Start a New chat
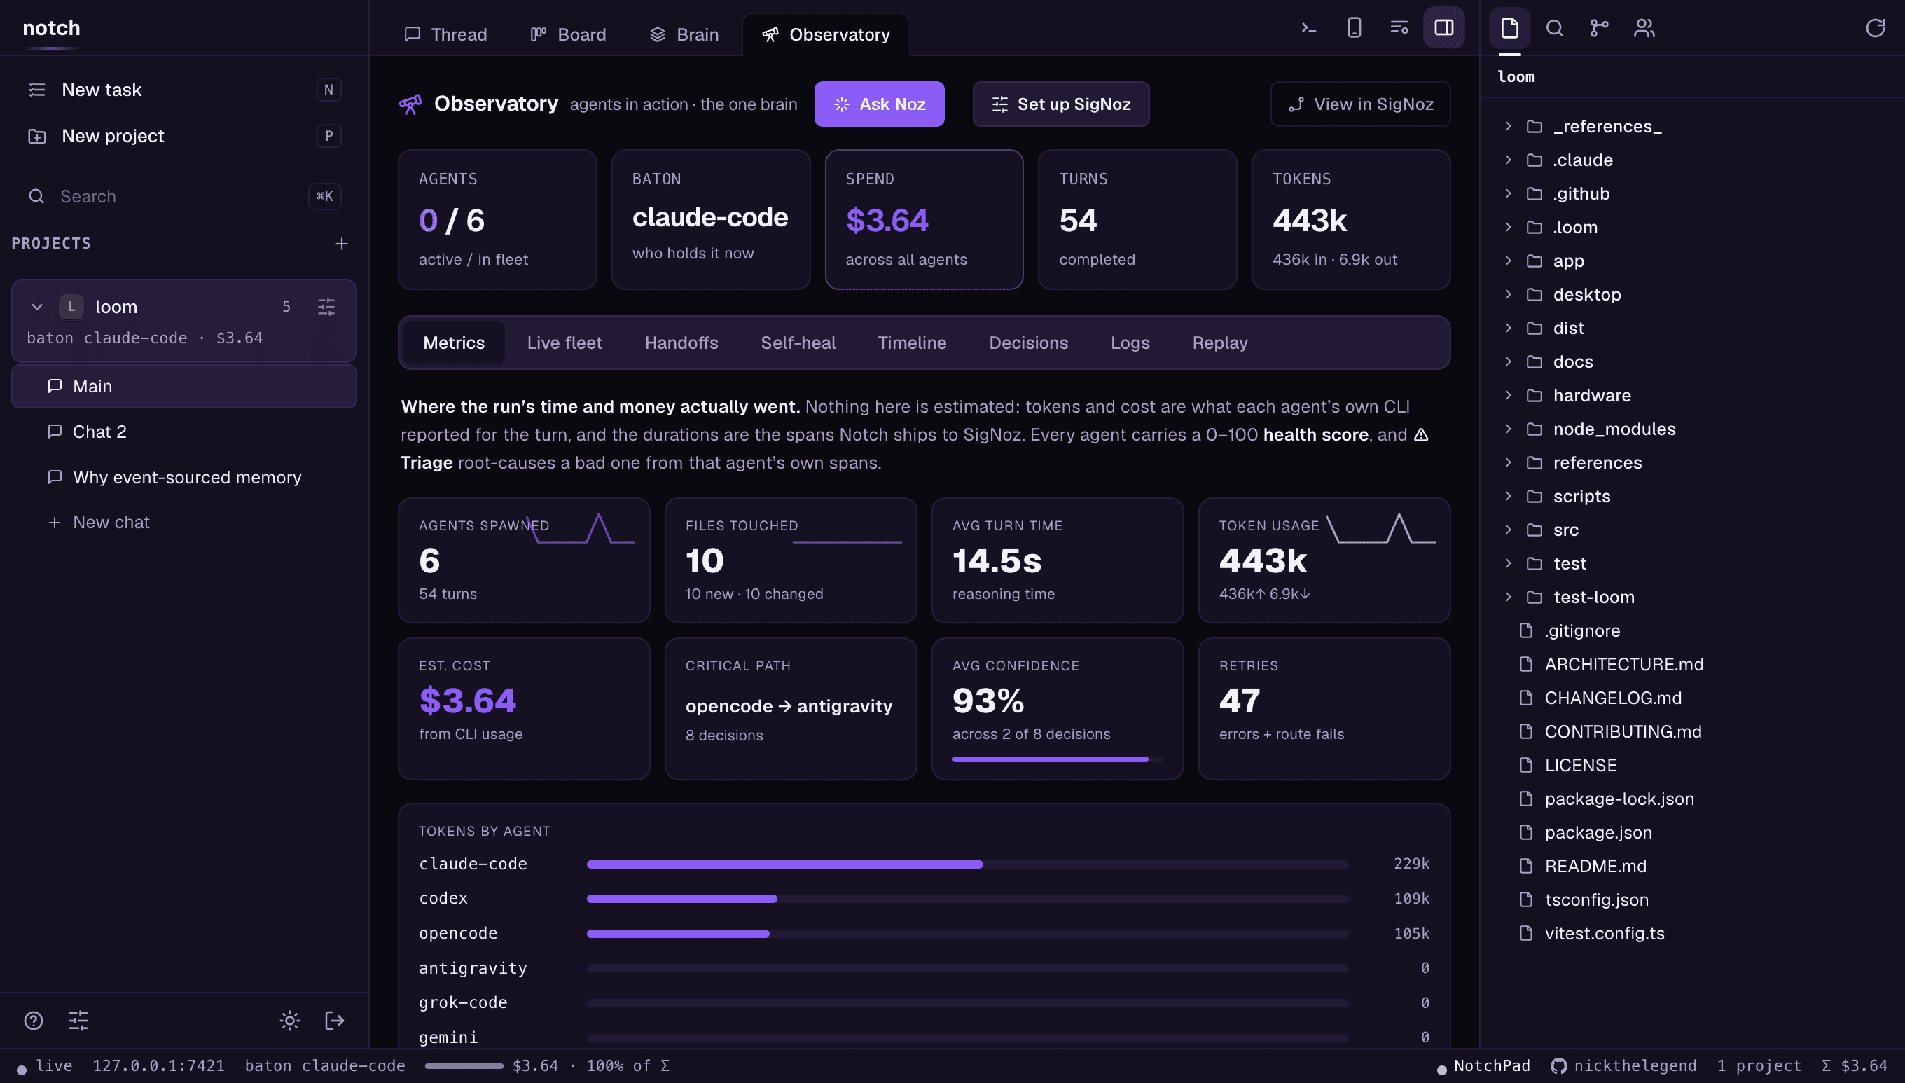 coord(99,522)
